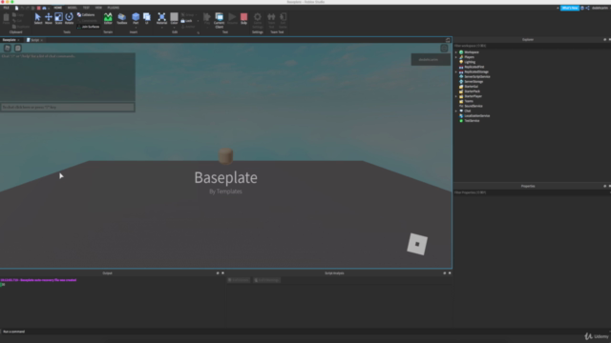Switch to the Script document tab
The image size is (611, 343).
click(34, 40)
